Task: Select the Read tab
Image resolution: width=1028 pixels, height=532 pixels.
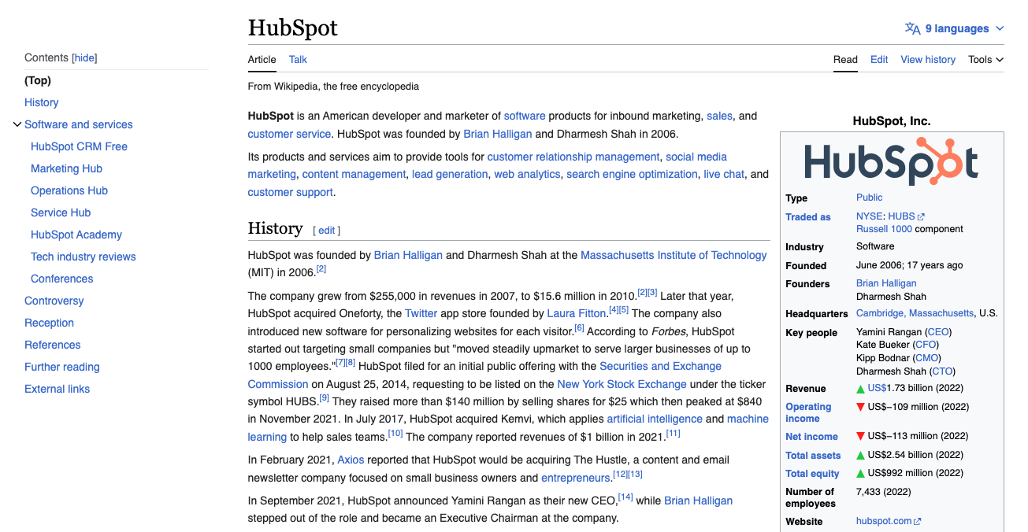Action: coord(845,59)
